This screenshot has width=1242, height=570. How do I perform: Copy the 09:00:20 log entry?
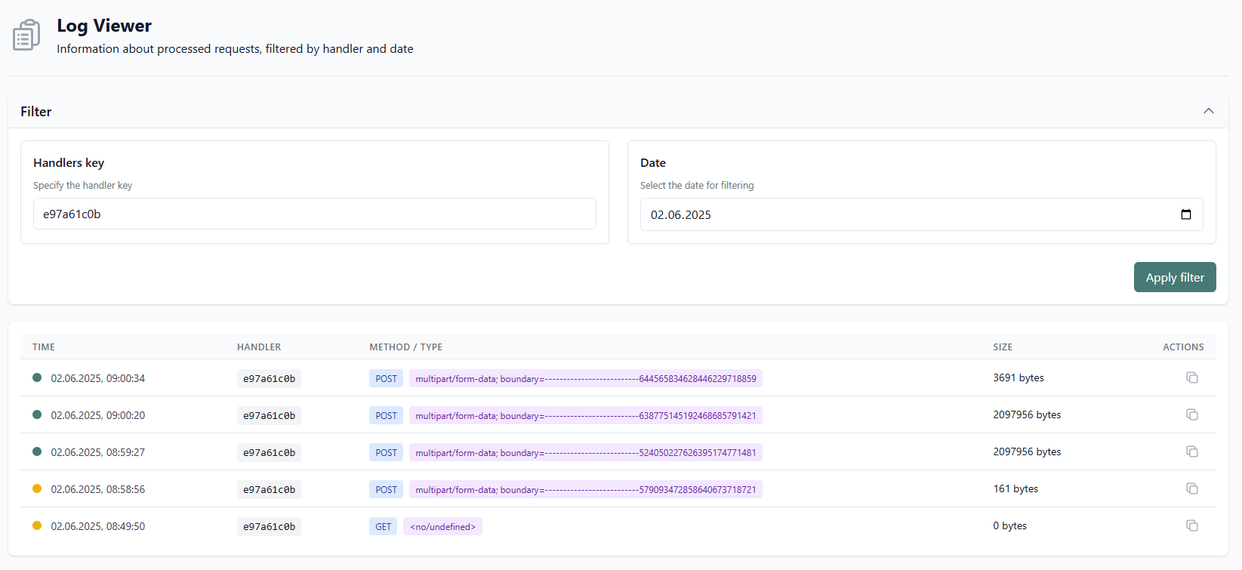tap(1192, 414)
